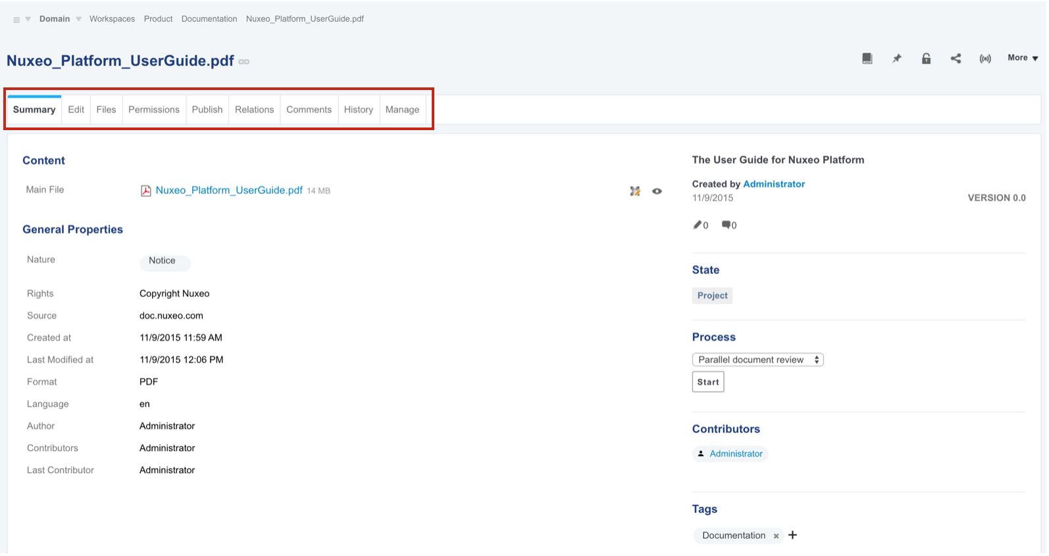
Task: Click The User Guide for Nuxeo Platform description
Action: point(778,160)
